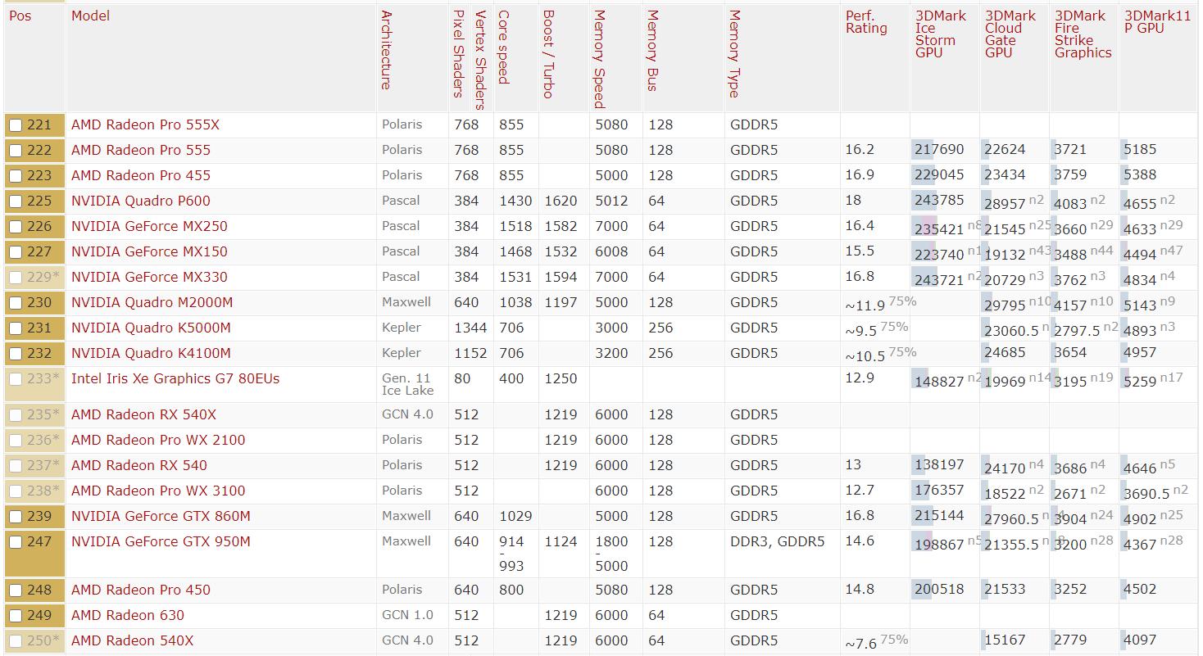Open NVIDIA Quadro K4100M details

click(151, 354)
